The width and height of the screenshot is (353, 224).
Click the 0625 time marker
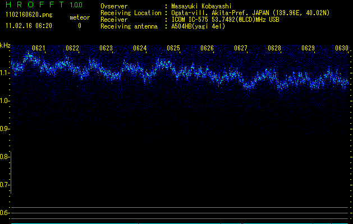[173, 49]
